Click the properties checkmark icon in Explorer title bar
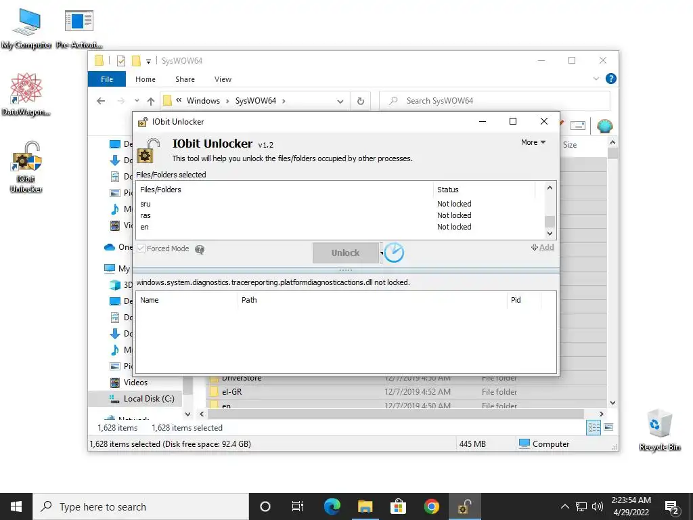The width and height of the screenshot is (693, 520). [x=121, y=61]
